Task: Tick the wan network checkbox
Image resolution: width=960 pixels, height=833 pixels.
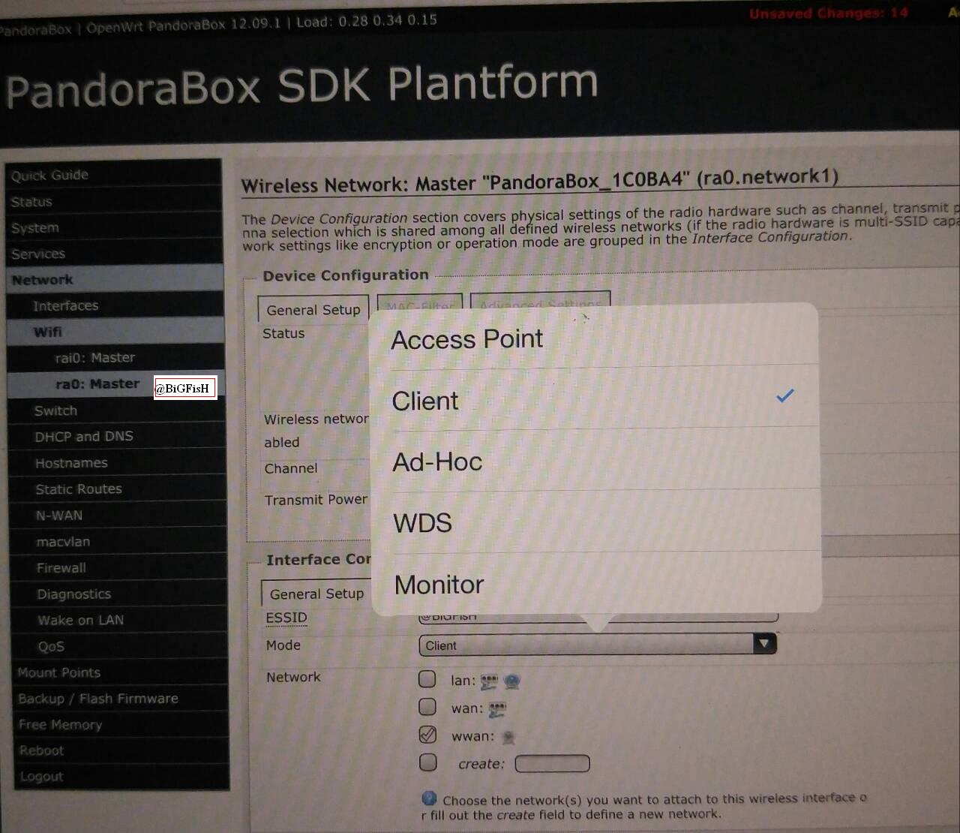Action: (427, 707)
